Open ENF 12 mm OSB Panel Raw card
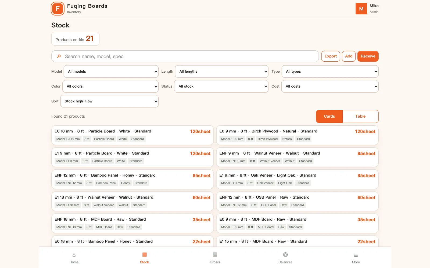 click(x=297, y=201)
